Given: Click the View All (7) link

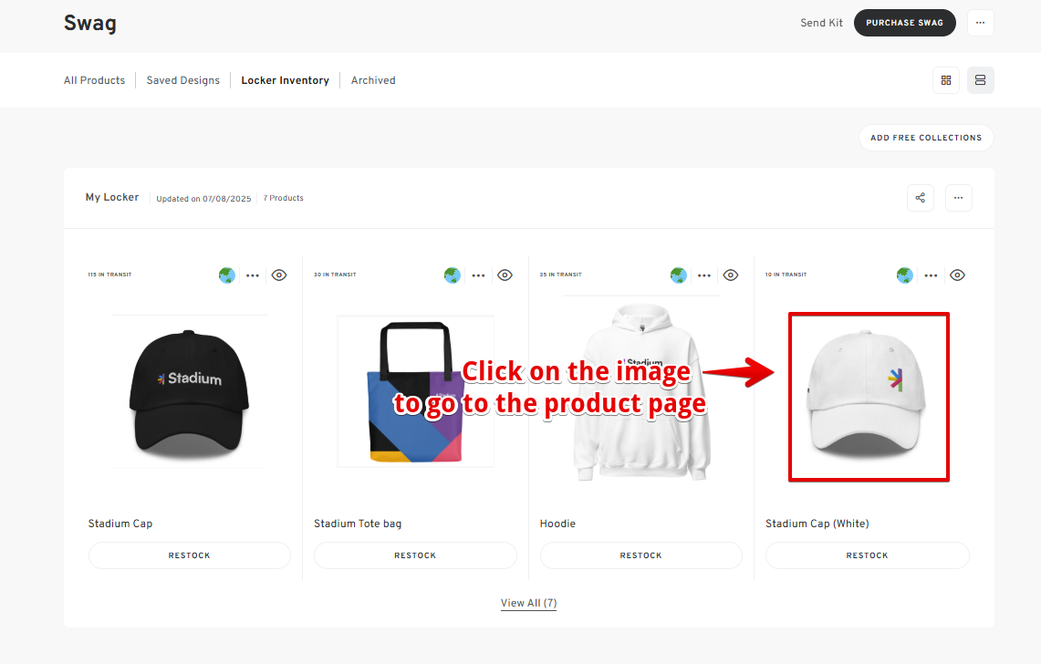Looking at the screenshot, I should point(528,603).
